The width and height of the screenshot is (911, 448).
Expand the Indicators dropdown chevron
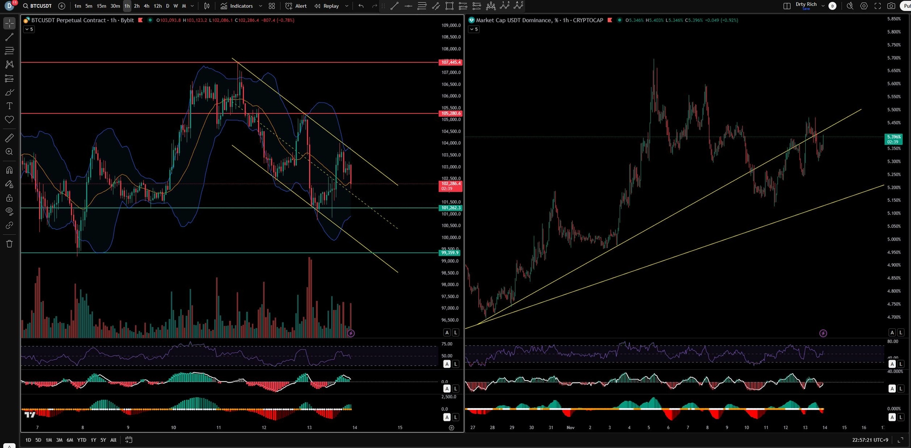point(260,6)
